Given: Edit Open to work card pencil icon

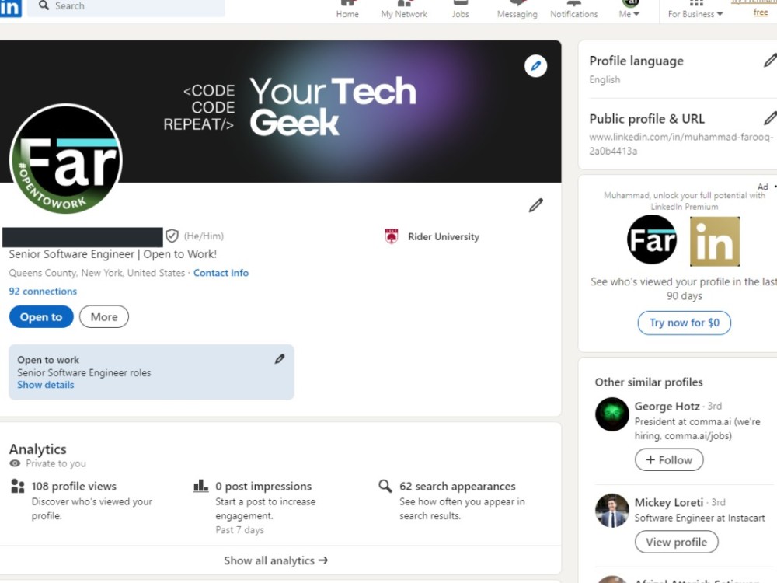Looking at the screenshot, I should (280, 359).
